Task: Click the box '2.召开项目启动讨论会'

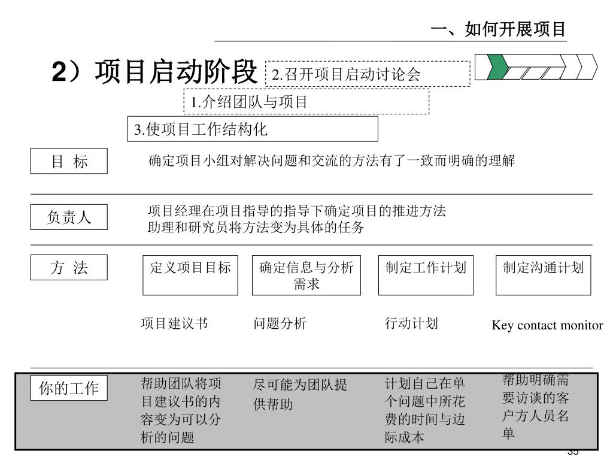Action: (x=368, y=74)
